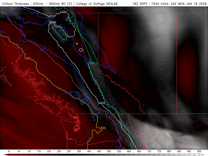Viewport: 208px width, 156px height.
Task: Pick the 70 label on the humidity legend
Action: (x=149, y=151)
